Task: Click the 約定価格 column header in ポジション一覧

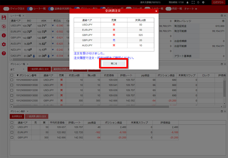Action: (x=109, y=75)
